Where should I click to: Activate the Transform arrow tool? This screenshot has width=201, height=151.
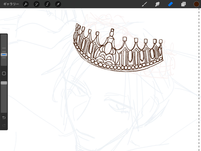pyautogui.click(x=58, y=4)
